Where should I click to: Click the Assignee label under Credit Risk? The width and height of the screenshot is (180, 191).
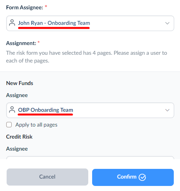[17, 149]
